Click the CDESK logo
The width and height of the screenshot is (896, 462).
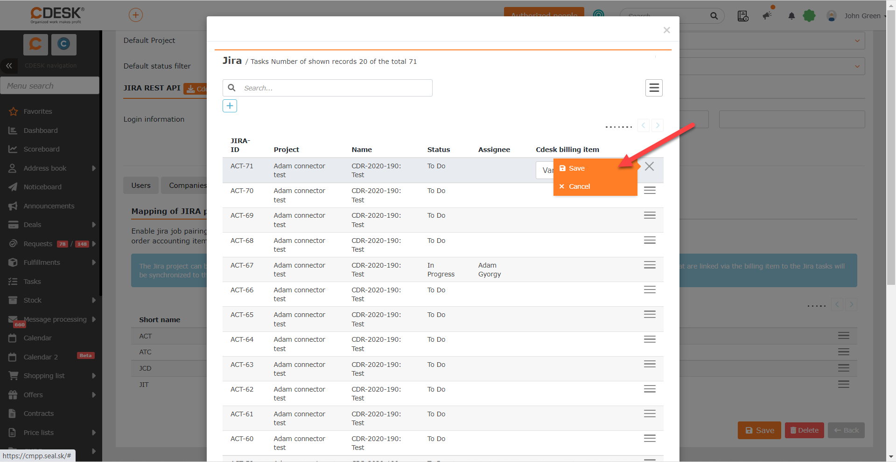click(57, 15)
